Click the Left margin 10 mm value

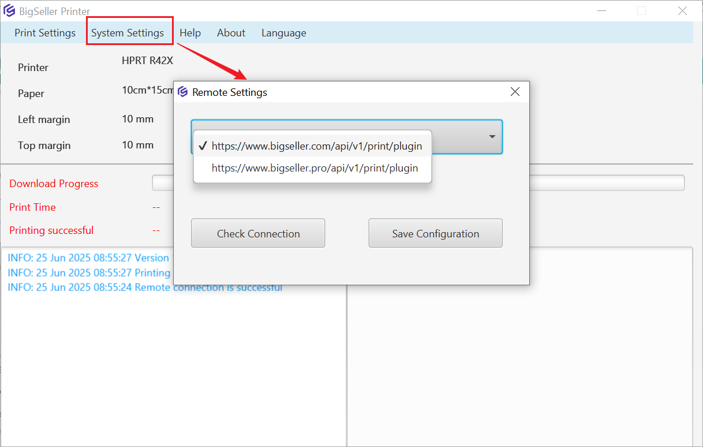[138, 119]
